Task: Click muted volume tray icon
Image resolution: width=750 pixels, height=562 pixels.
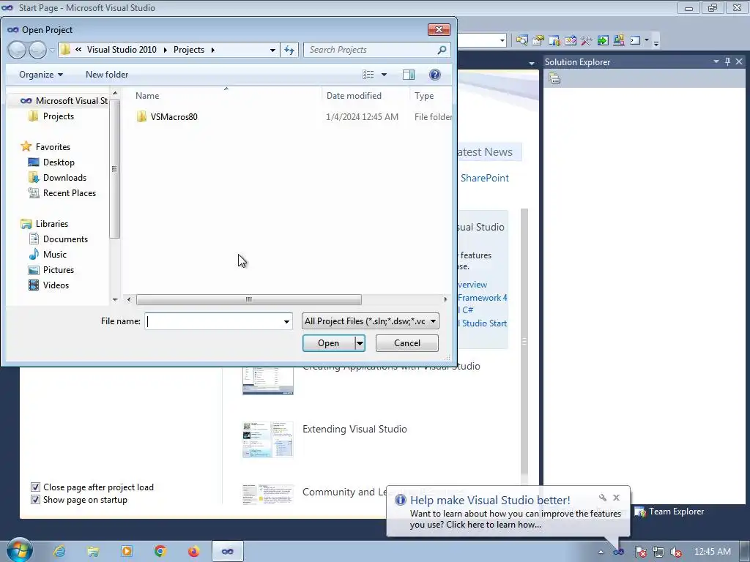Action: point(676,552)
